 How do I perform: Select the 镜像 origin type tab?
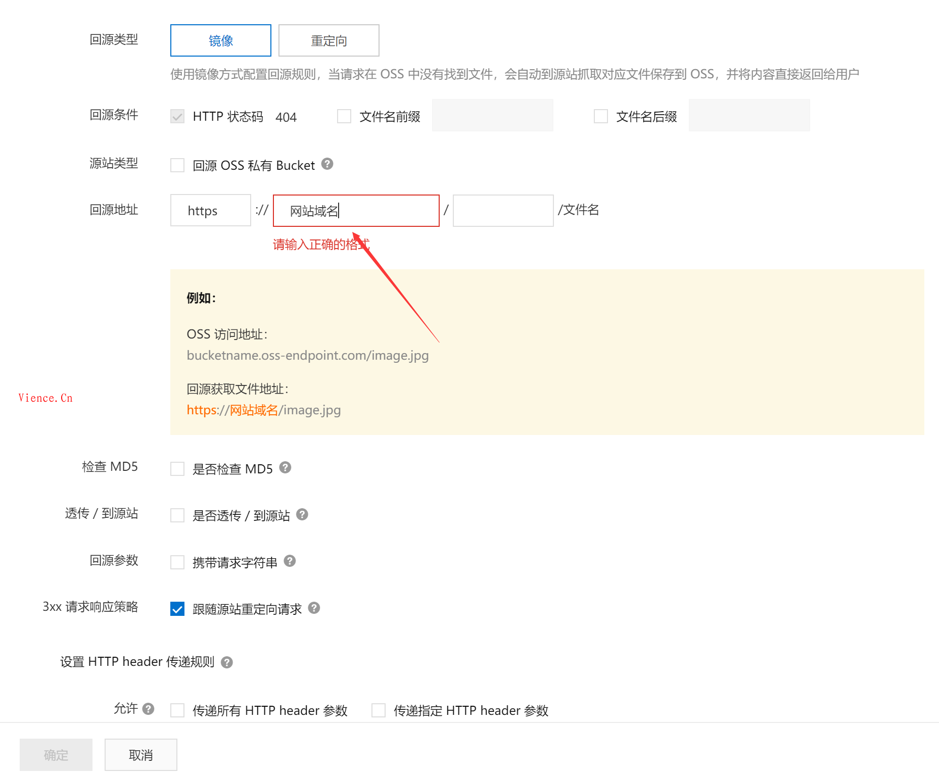coord(220,40)
